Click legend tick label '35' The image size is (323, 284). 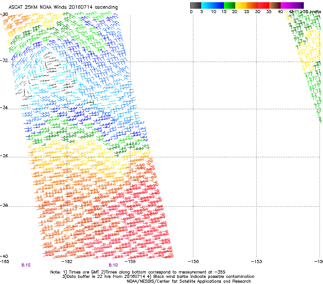(x=269, y=12)
